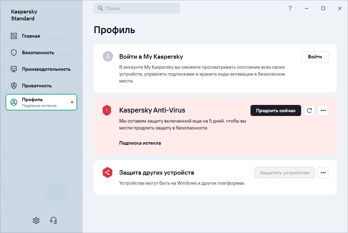Click the red Kaspersky Anti-Virus warning shield
Viewport: 348px width, 233px height.
[x=107, y=110]
